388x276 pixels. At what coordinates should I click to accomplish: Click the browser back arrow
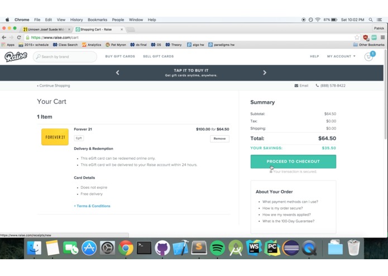4,37
